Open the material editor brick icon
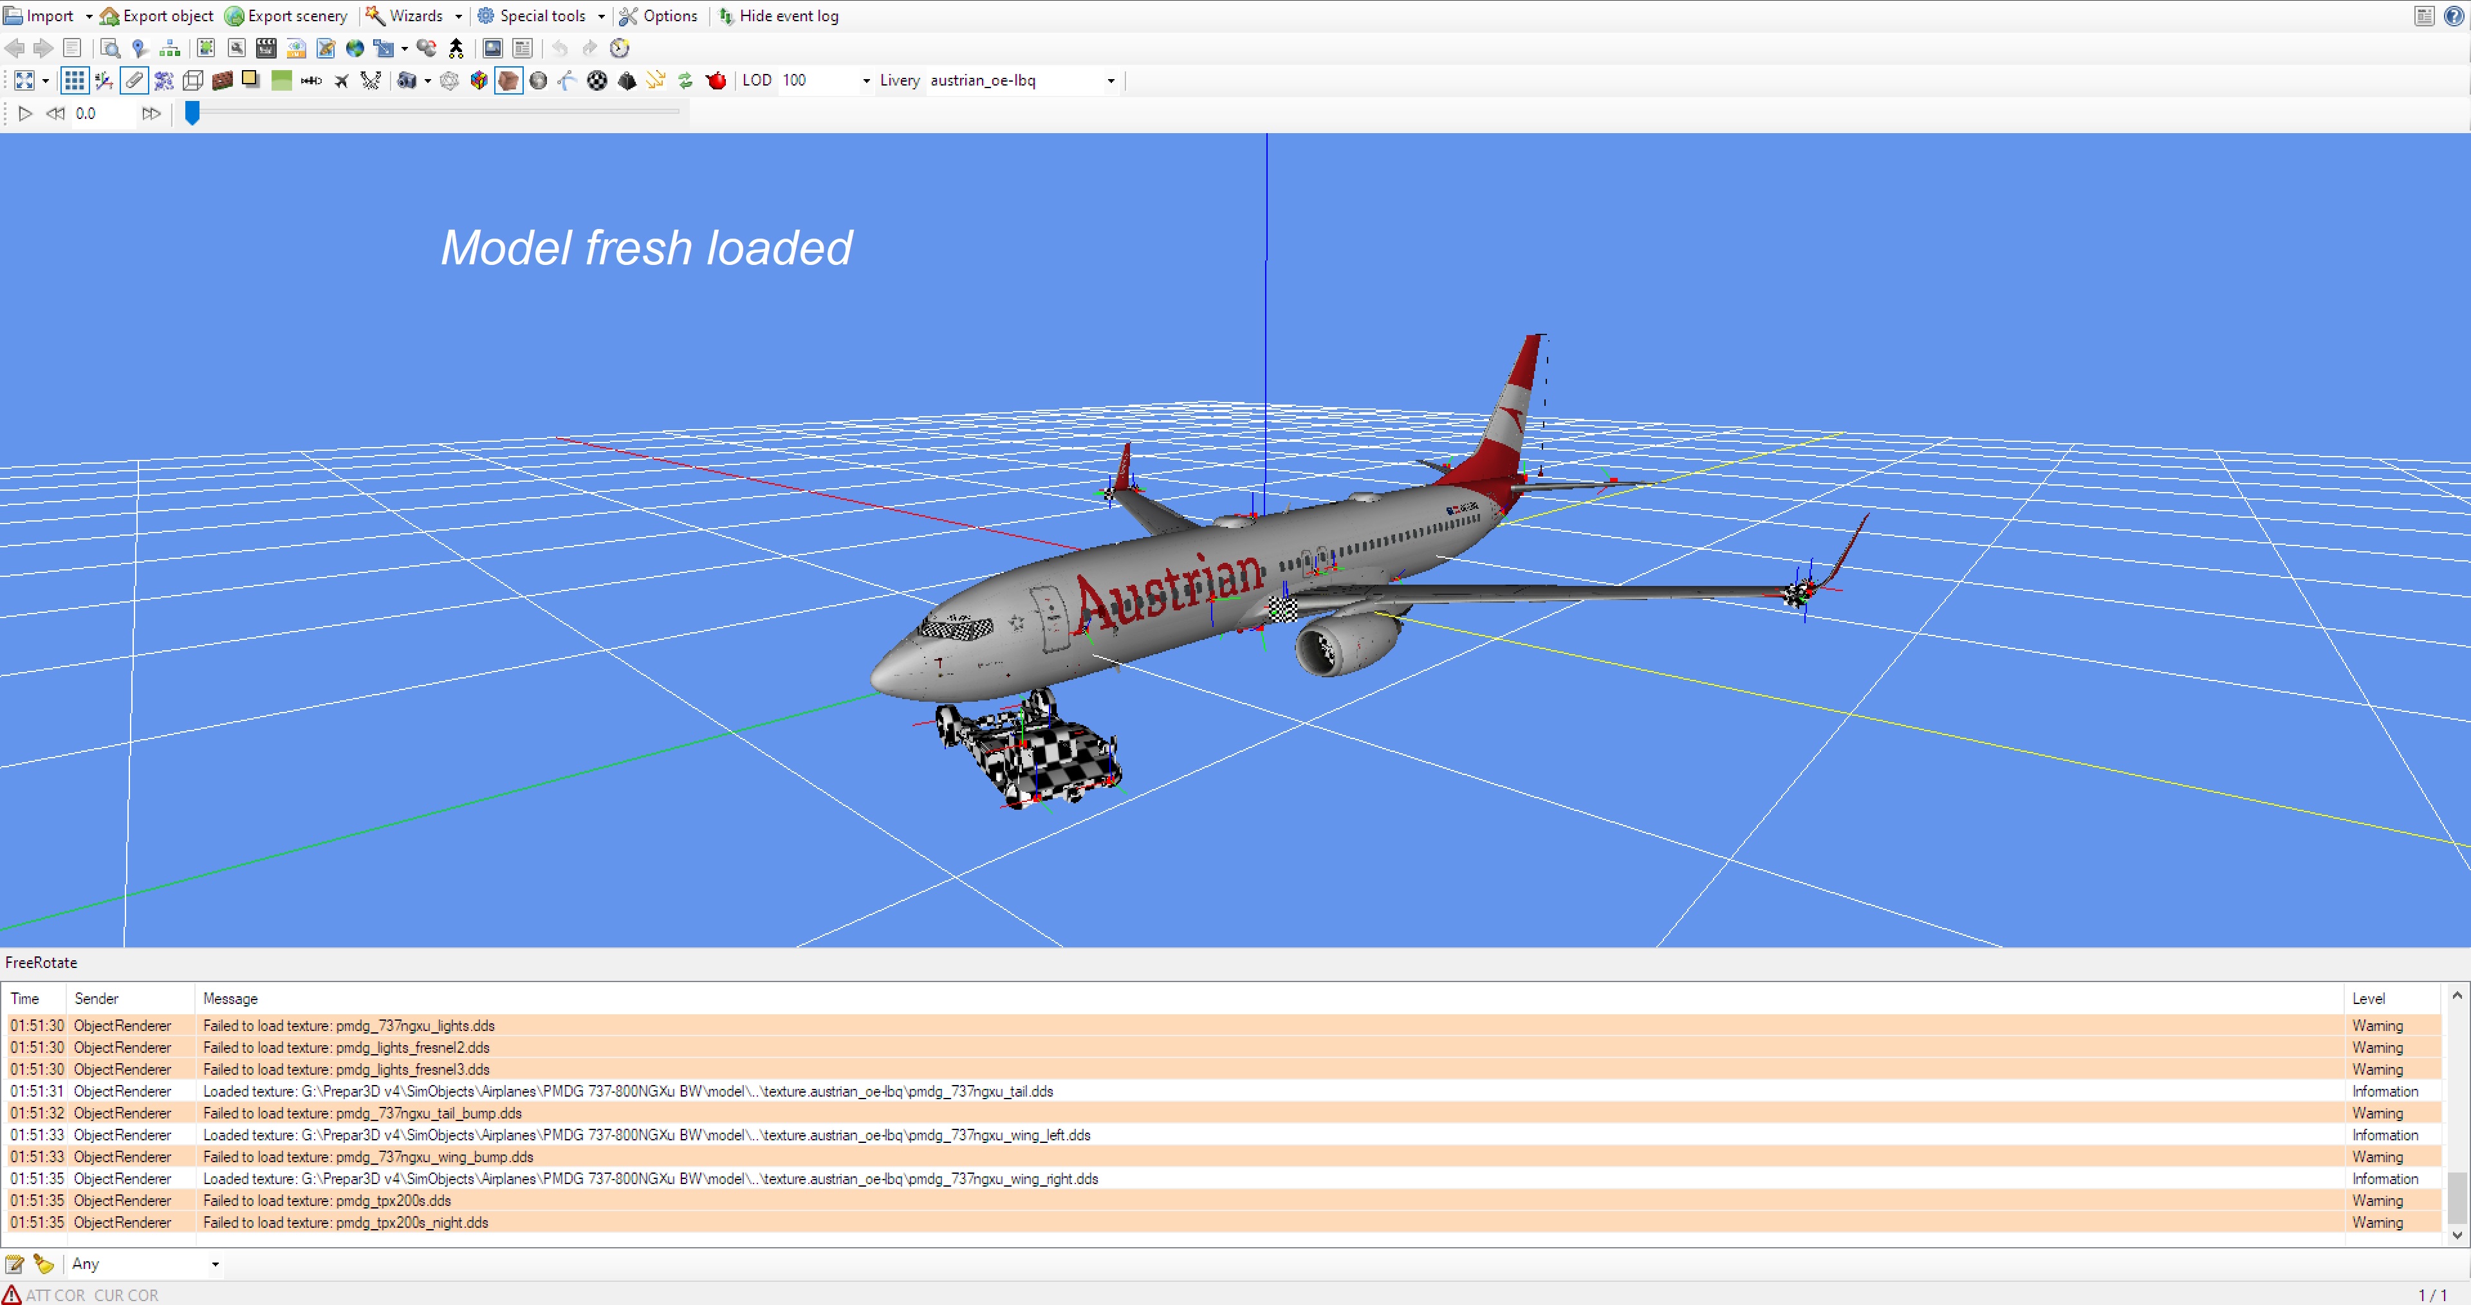 (x=221, y=80)
